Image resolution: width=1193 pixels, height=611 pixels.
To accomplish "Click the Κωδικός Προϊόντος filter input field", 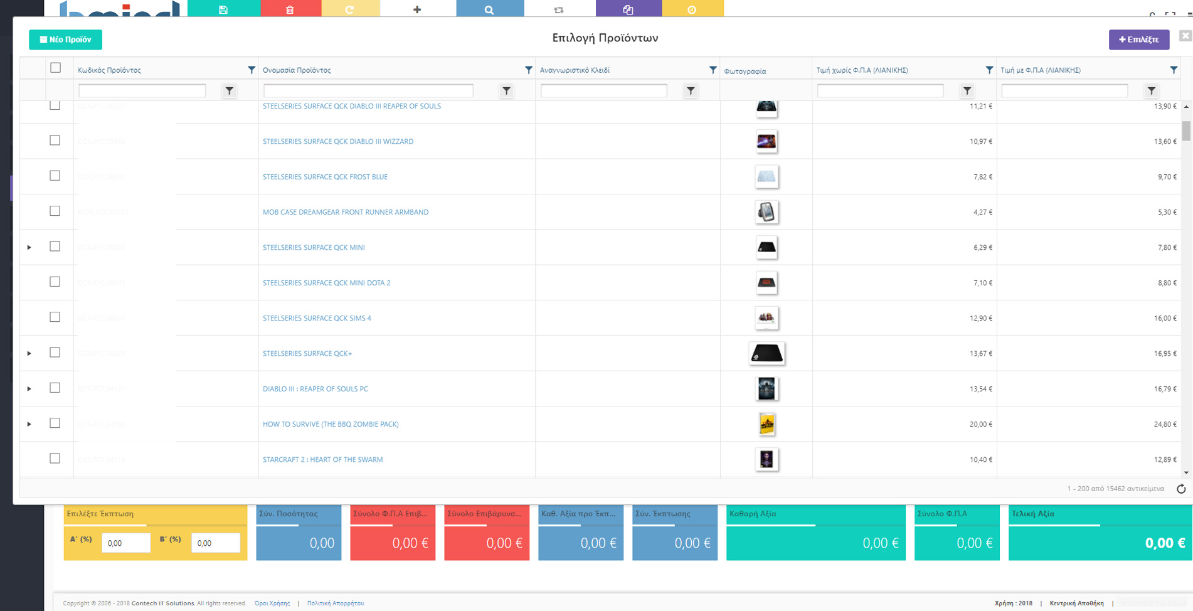I will click(142, 91).
